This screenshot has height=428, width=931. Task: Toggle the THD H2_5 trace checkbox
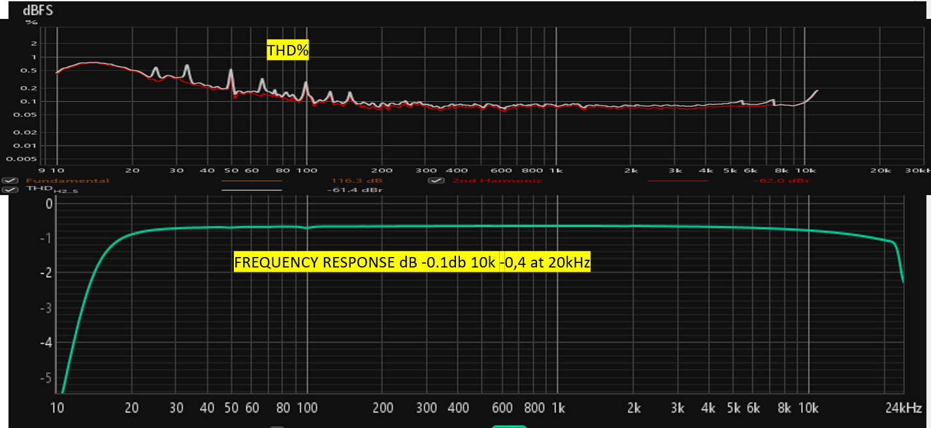pyautogui.click(x=10, y=190)
